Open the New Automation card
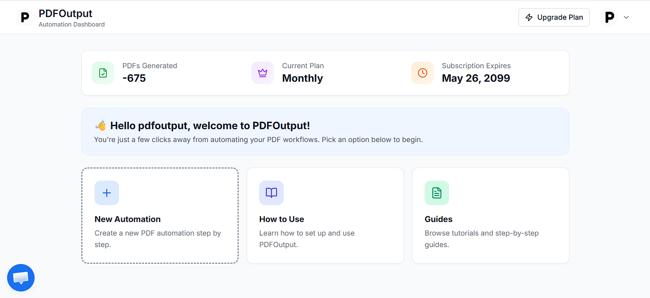Image resolution: width=650 pixels, height=298 pixels. (x=160, y=215)
